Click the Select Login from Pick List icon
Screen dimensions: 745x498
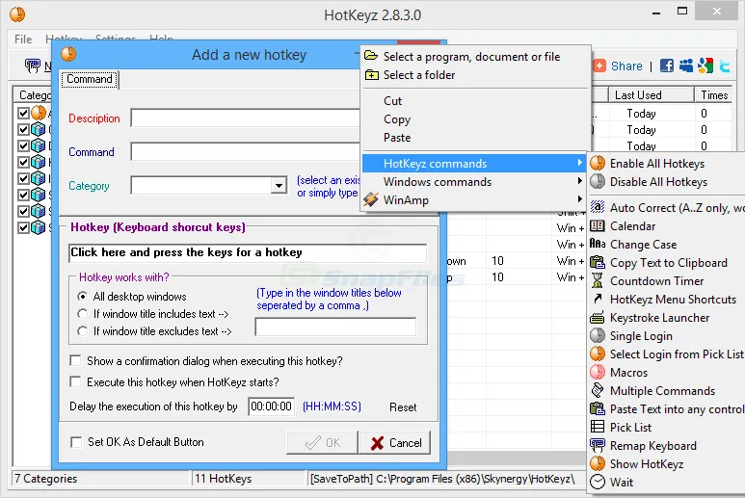coord(598,354)
